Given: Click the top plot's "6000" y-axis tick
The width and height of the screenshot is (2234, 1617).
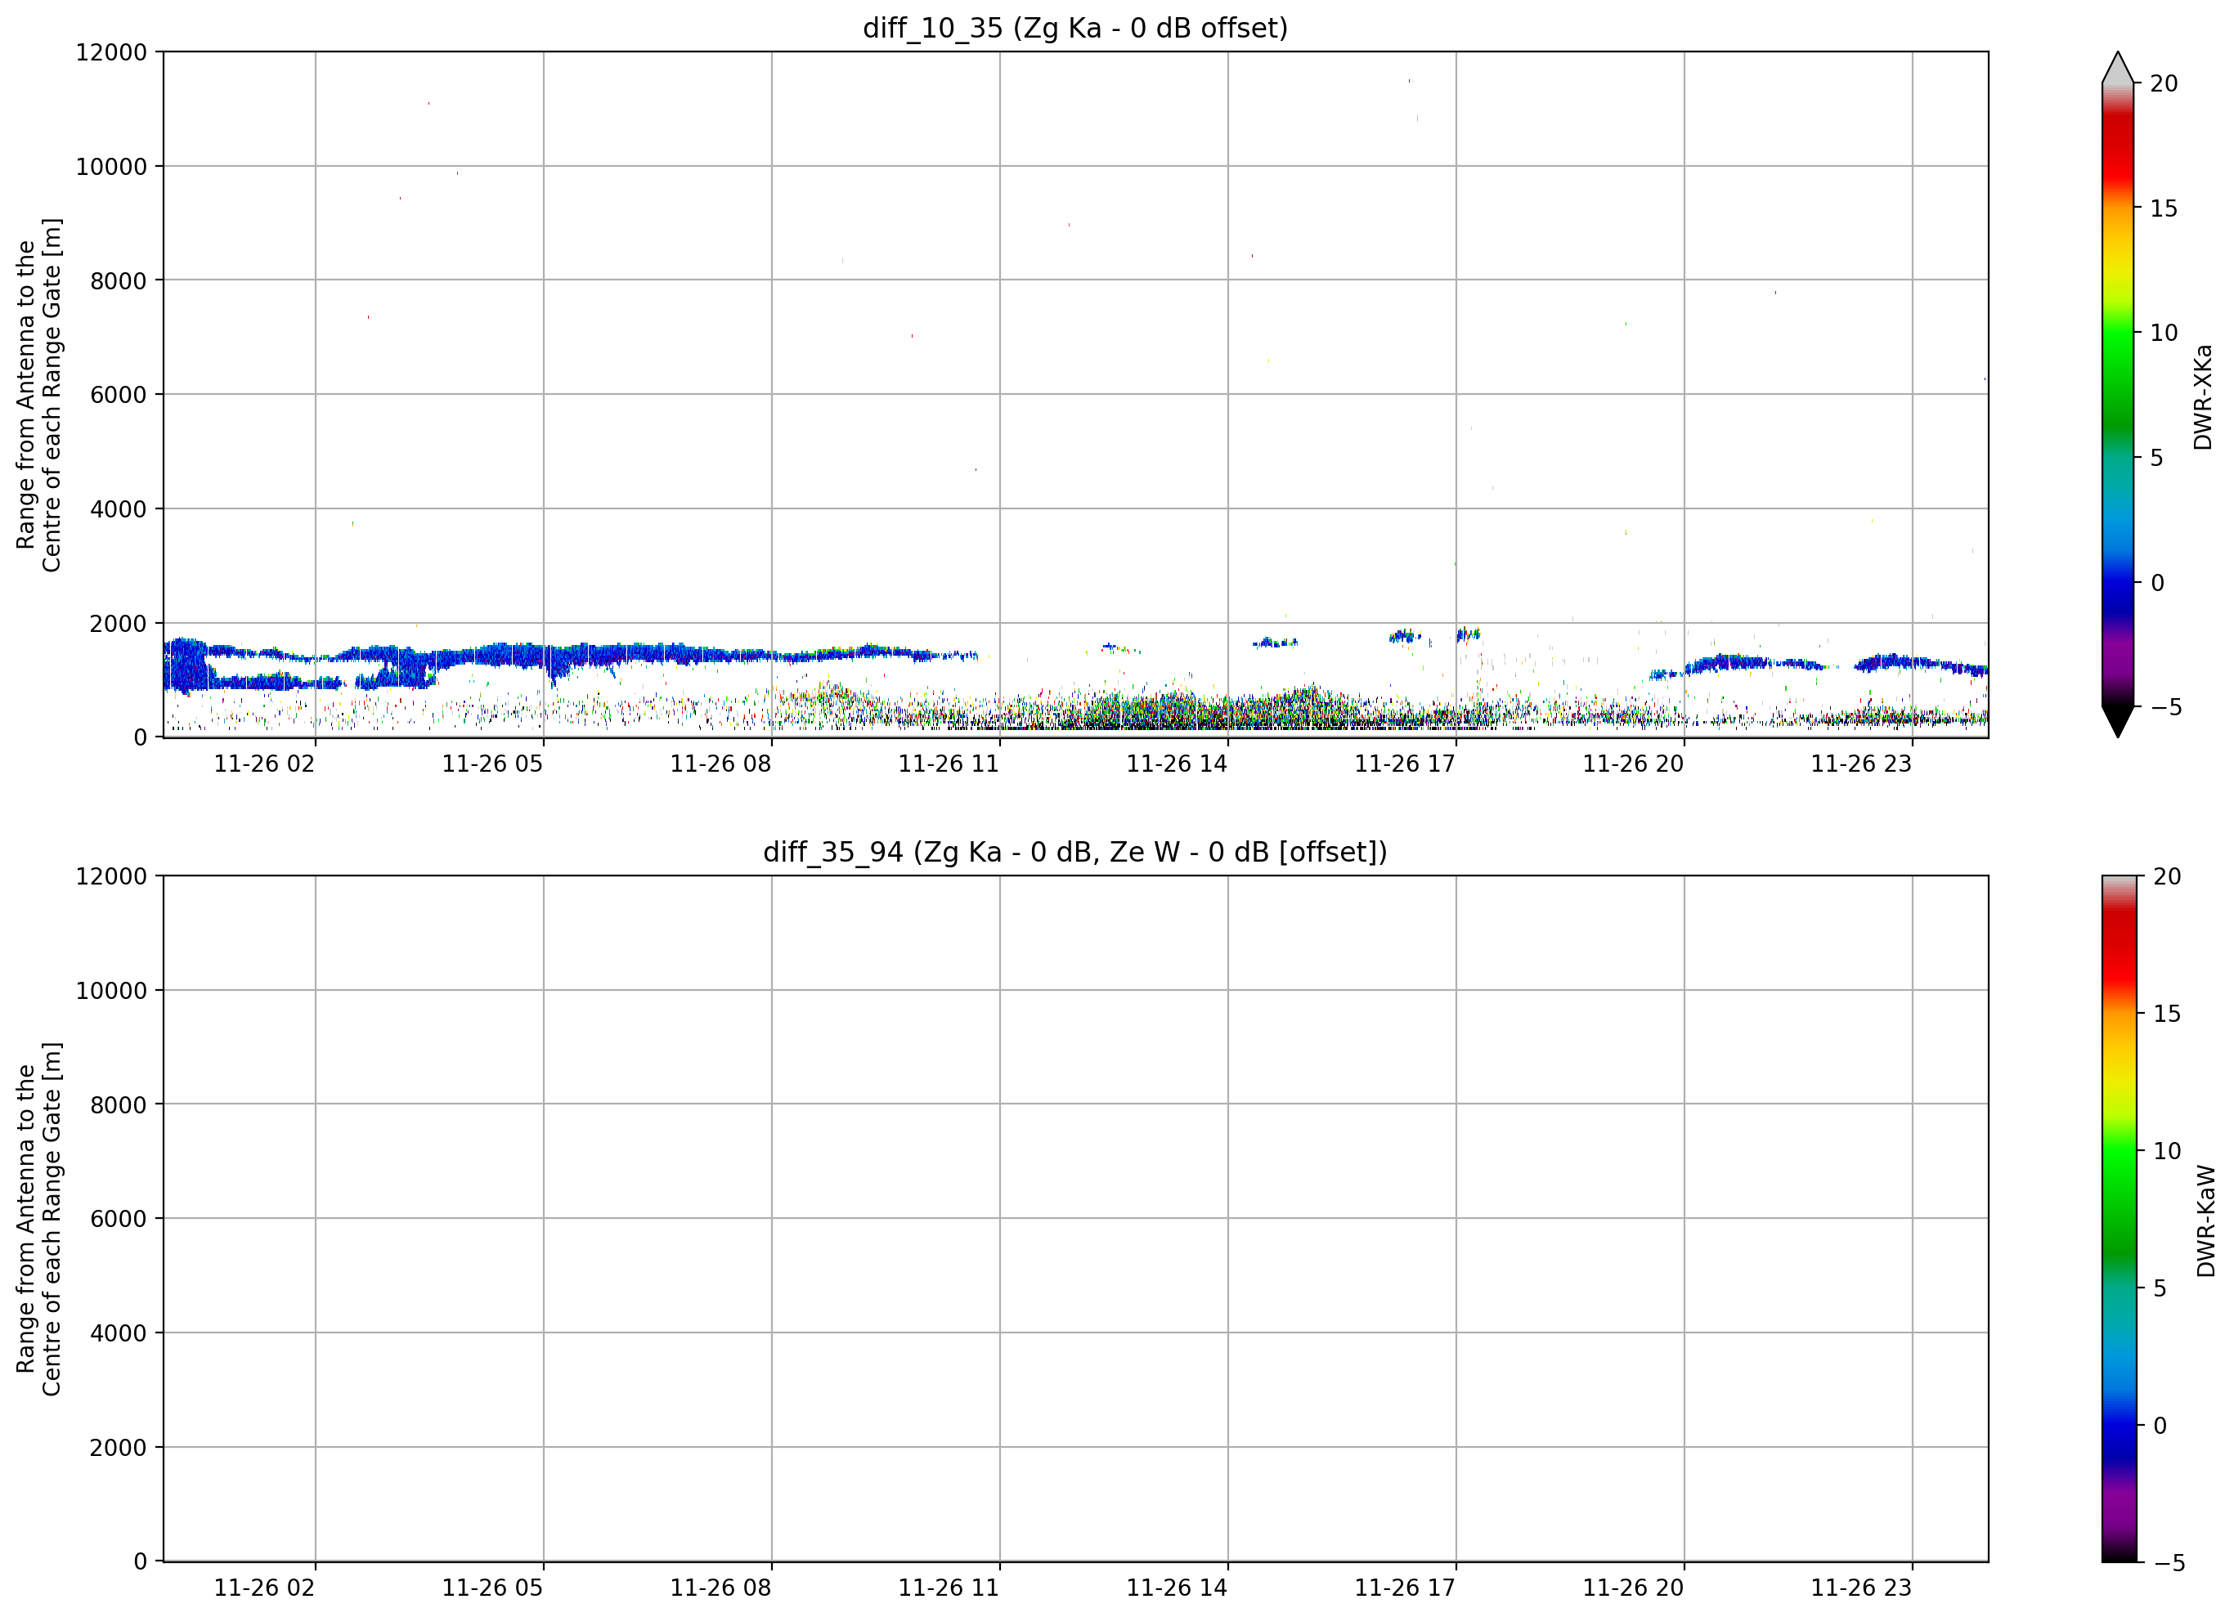Looking at the screenshot, I should tap(119, 396).
